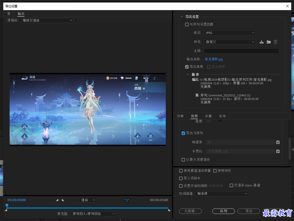Enable 使用最高渲染质量 checkbox
This screenshot has height=221, width=294.
181,171
